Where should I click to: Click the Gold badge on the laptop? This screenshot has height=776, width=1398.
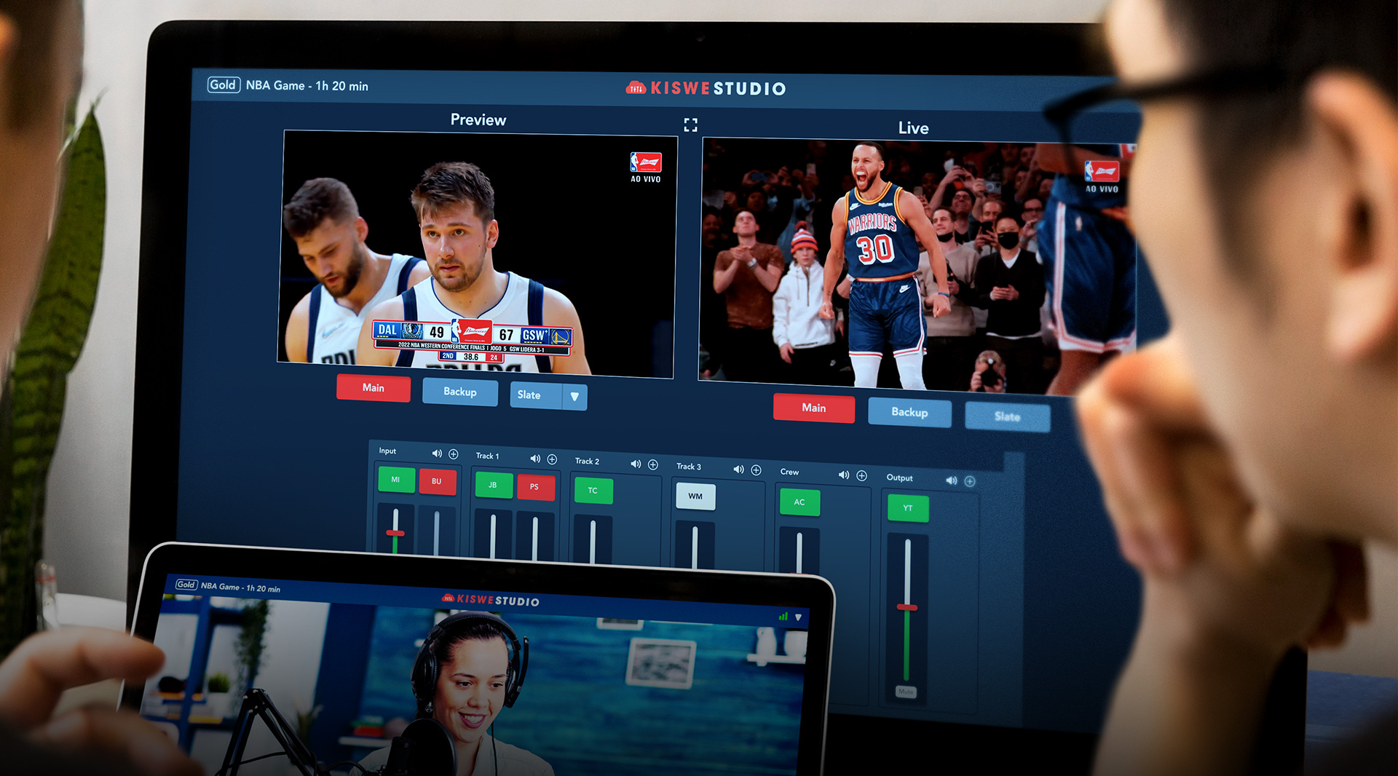[x=186, y=584]
